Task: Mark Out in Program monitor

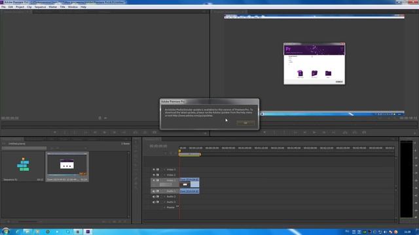Action: pyautogui.click(x=284, y=133)
